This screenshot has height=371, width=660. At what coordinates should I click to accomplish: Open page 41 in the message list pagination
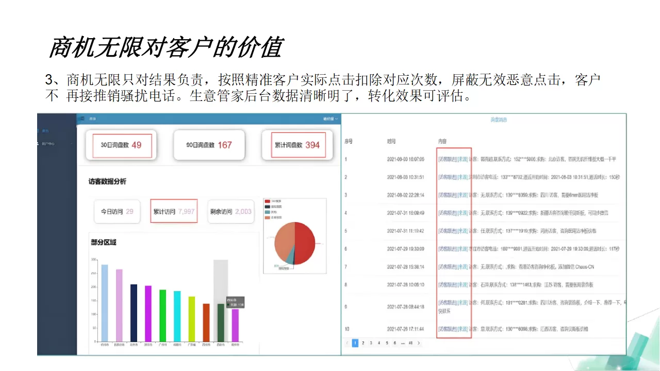pos(410,343)
